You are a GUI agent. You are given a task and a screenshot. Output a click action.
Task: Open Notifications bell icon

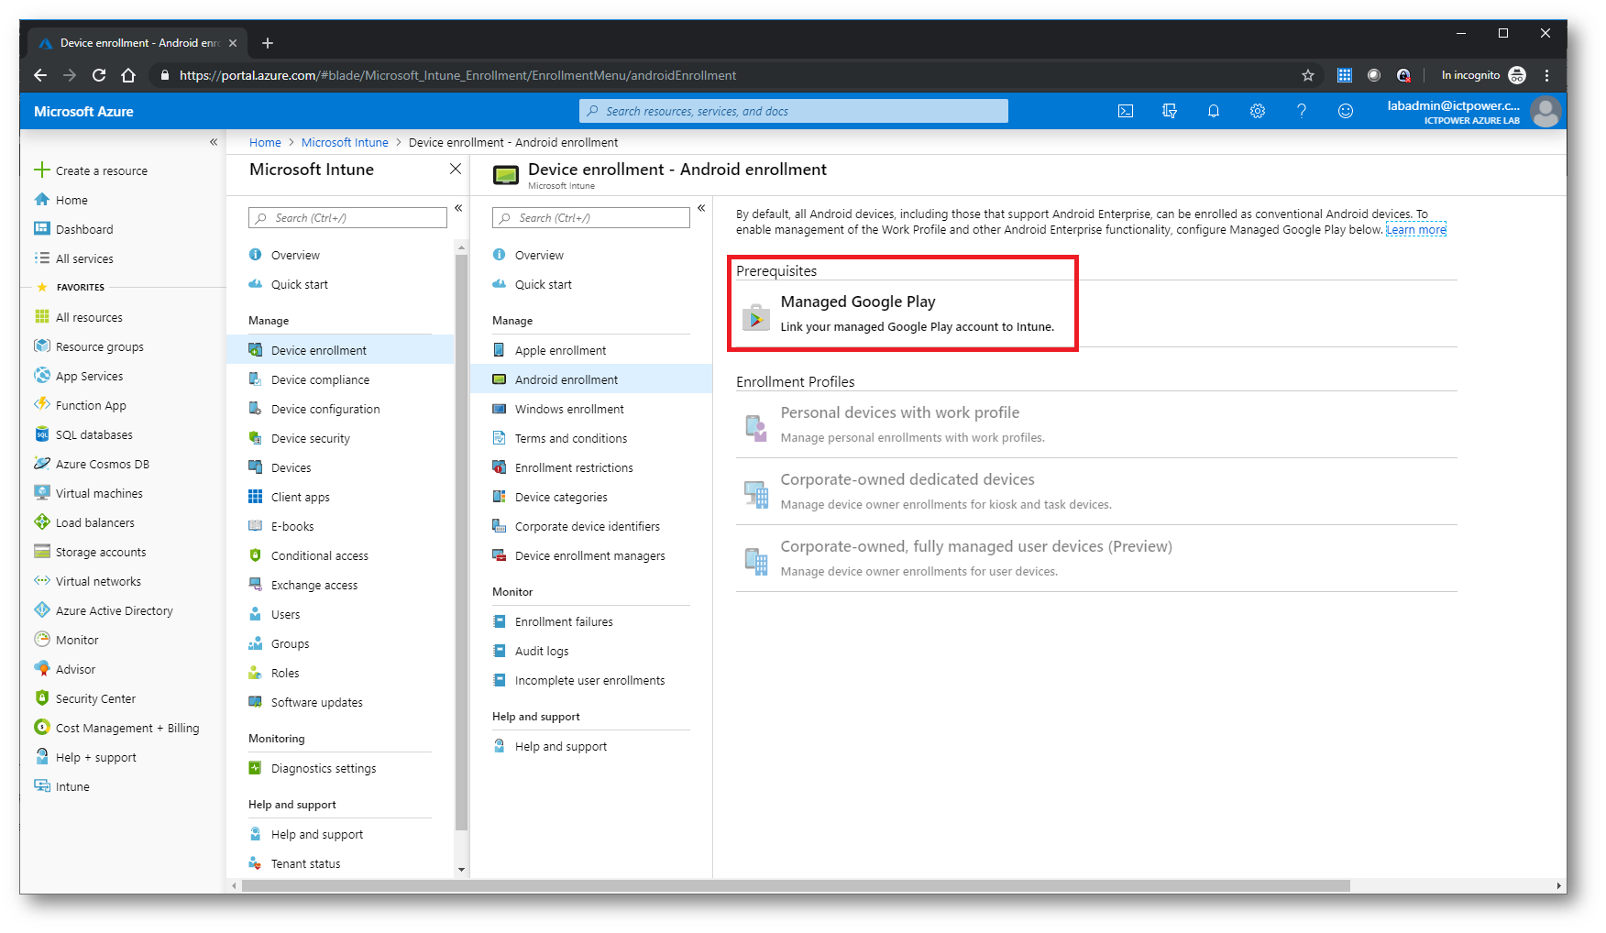[1213, 111]
